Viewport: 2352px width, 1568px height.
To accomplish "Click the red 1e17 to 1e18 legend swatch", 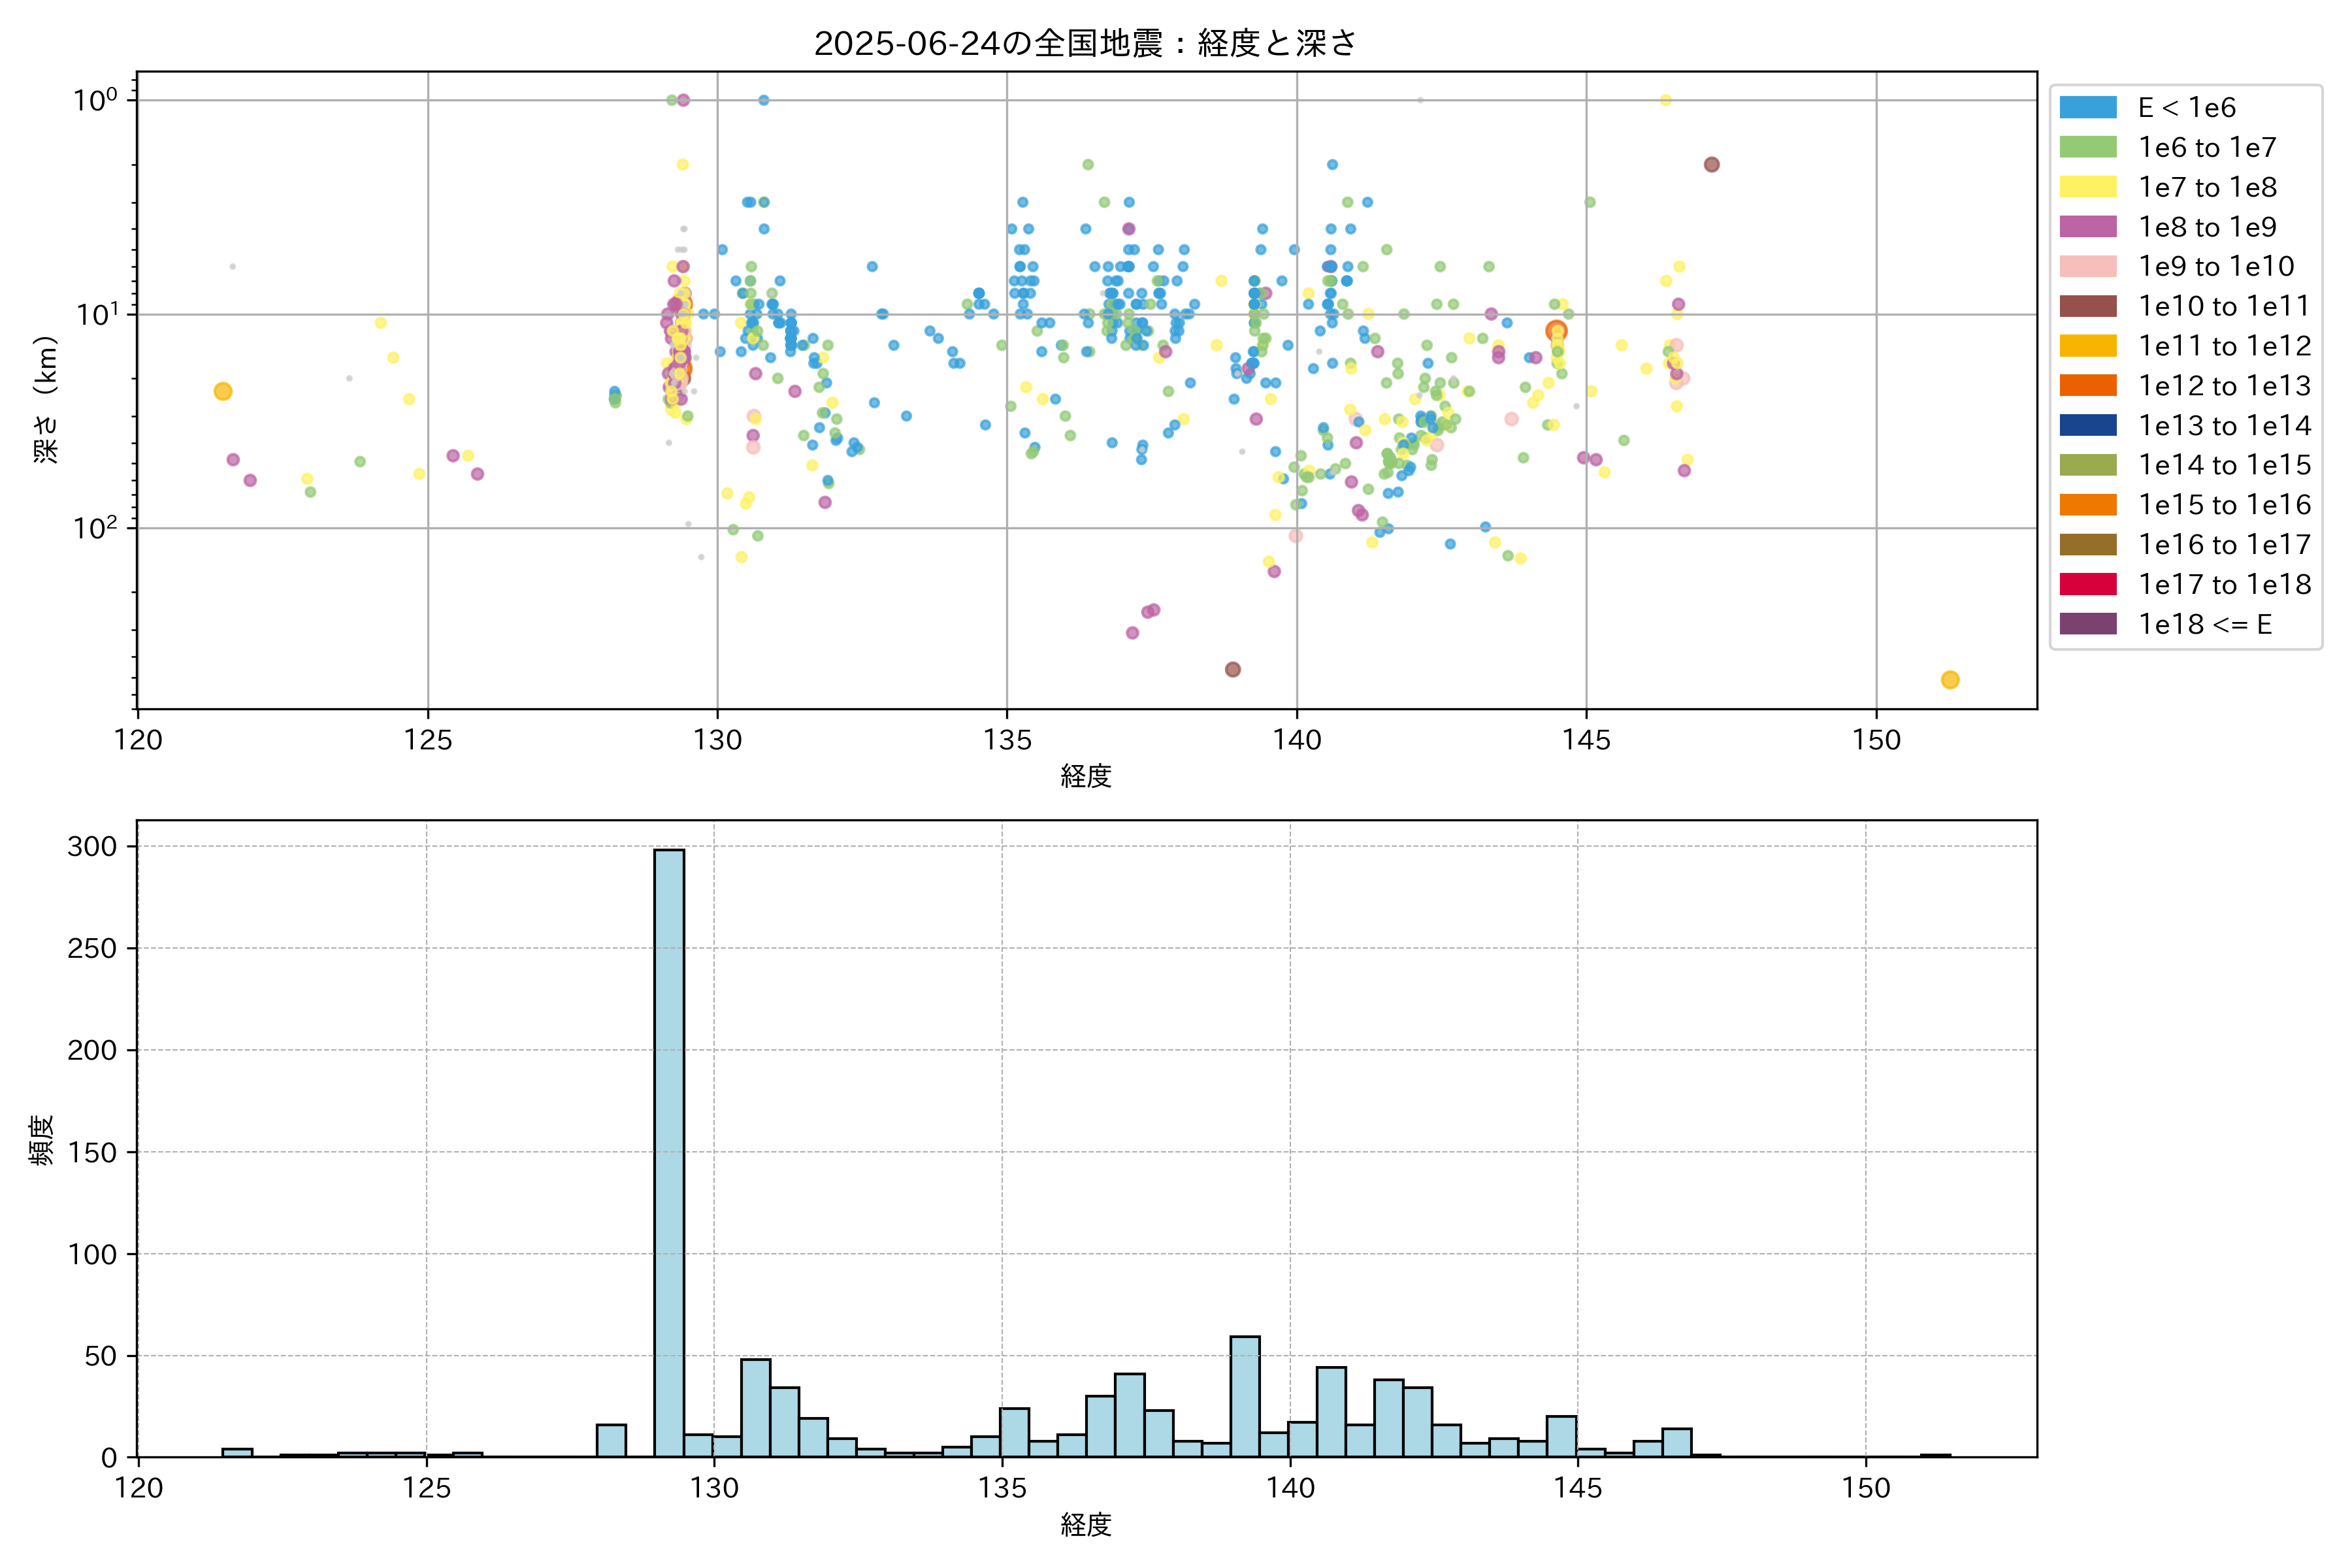I will click(2088, 584).
